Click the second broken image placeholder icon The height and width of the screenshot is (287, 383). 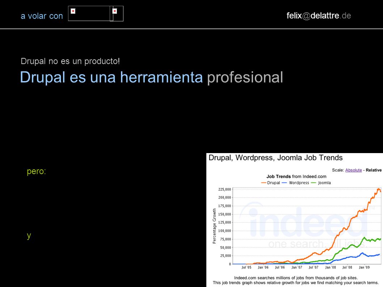point(114,11)
